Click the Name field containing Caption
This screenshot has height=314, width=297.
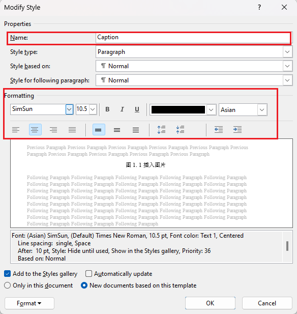pos(194,38)
